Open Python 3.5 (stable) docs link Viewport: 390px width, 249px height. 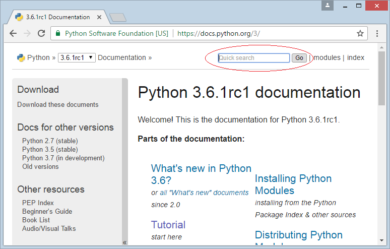(50, 149)
